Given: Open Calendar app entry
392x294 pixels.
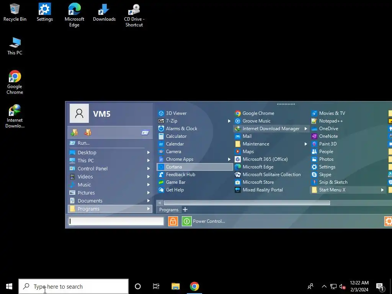Looking at the screenshot, I should [x=195, y=144].
